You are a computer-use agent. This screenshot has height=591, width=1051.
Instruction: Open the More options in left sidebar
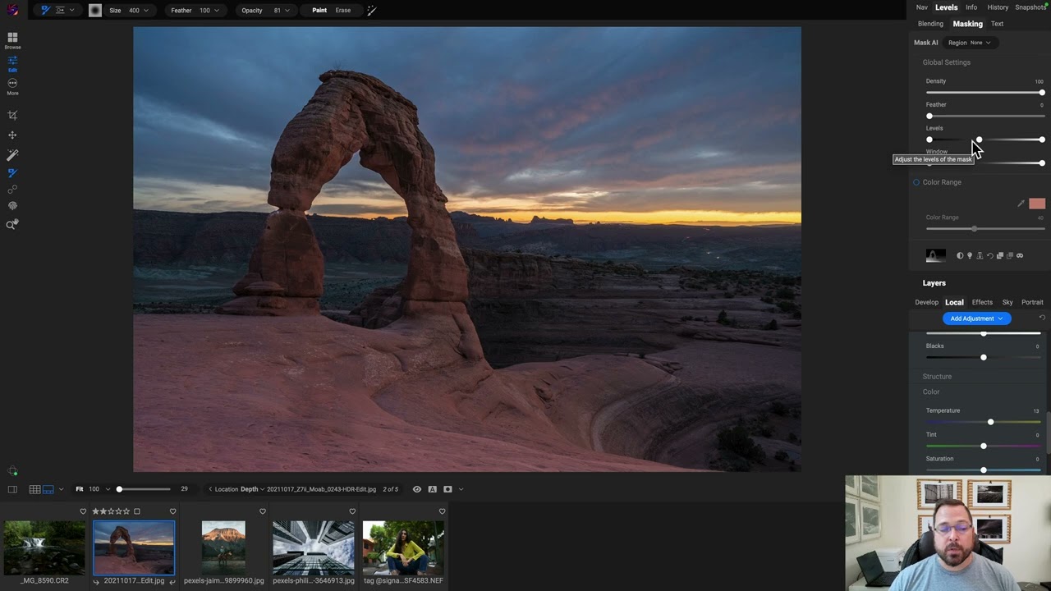[12, 86]
